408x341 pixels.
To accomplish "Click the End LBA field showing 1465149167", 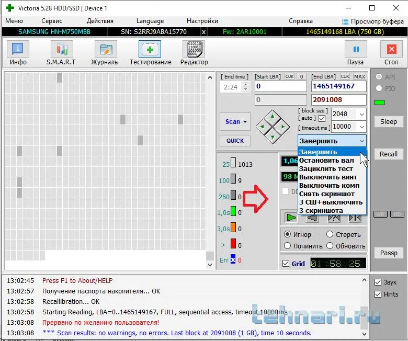I will 339,86.
